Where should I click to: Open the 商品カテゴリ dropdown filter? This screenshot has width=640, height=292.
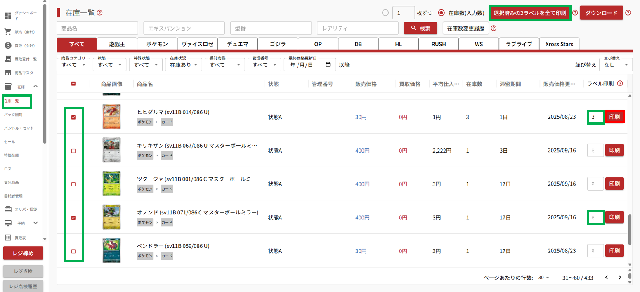tap(73, 64)
